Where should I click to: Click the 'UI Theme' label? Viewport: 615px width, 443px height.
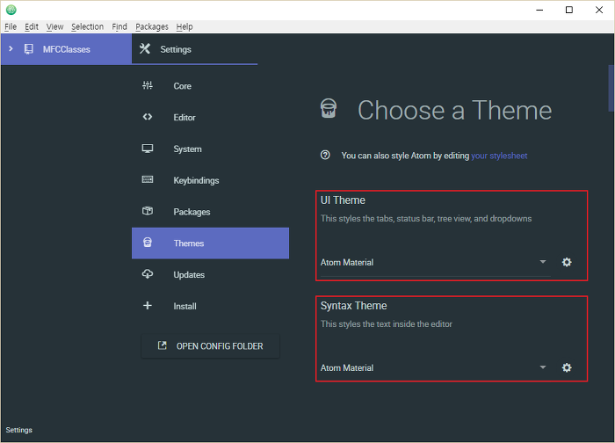click(343, 200)
